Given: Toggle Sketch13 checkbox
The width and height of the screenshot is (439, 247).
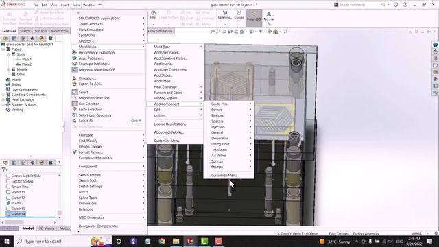Looking at the screenshot, I should click(x=8, y=209).
